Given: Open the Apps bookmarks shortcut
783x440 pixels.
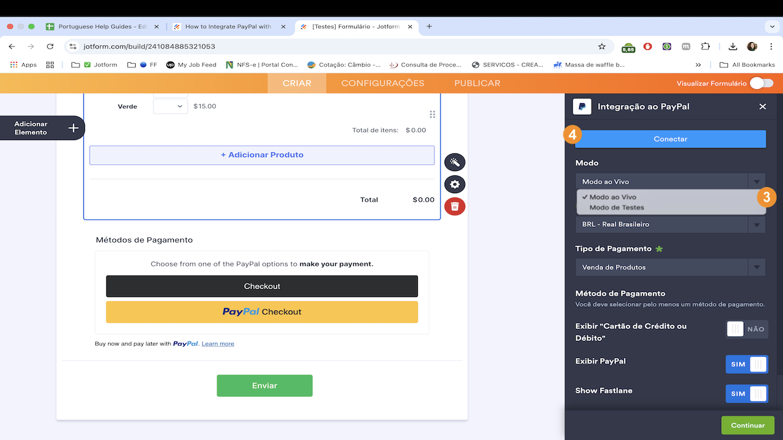Looking at the screenshot, I should [x=24, y=65].
